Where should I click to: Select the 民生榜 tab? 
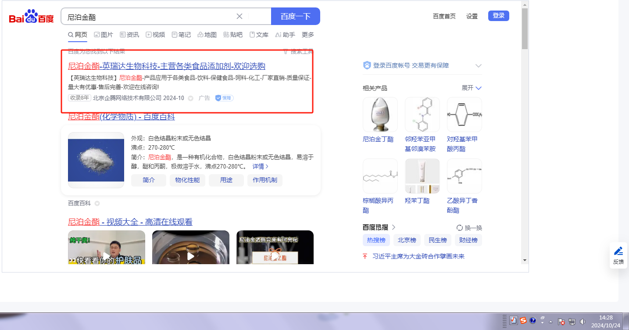tap(438, 240)
